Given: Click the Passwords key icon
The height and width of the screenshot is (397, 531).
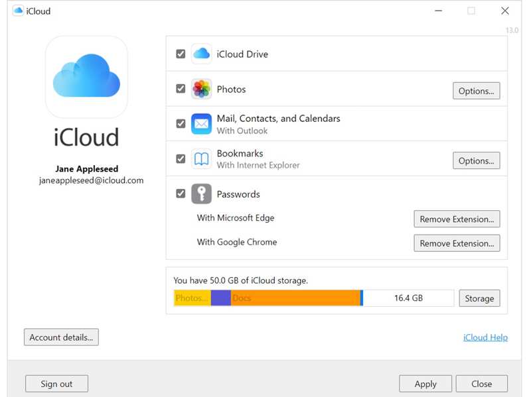Looking at the screenshot, I should [202, 194].
